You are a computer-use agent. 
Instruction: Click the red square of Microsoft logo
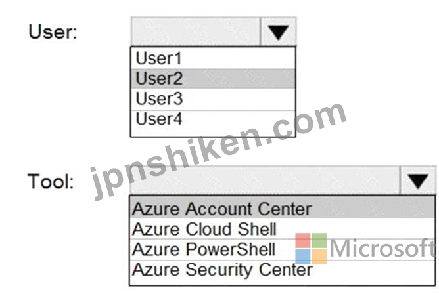tap(303, 240)
